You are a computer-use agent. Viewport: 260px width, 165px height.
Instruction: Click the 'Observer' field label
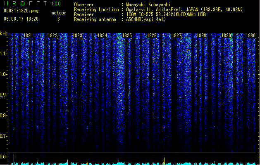click(84, 5)
